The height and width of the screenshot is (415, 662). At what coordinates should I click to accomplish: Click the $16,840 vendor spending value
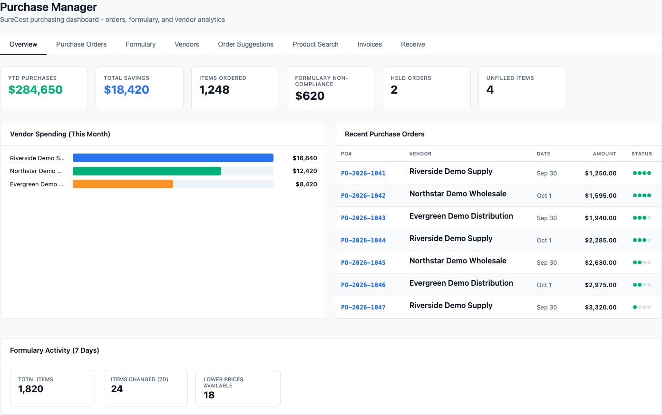pyautogui.click(x=305, y=158)
